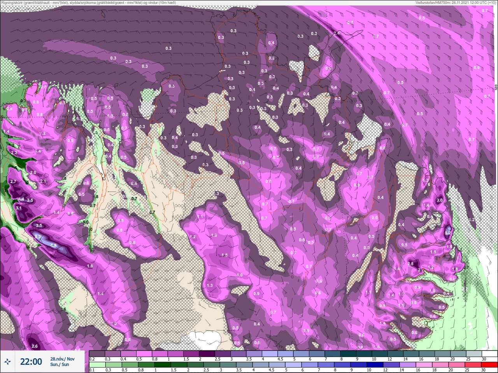Click the 2.7 precipitation value on the map
Screen dimensions: 498x373
(13, 182)
